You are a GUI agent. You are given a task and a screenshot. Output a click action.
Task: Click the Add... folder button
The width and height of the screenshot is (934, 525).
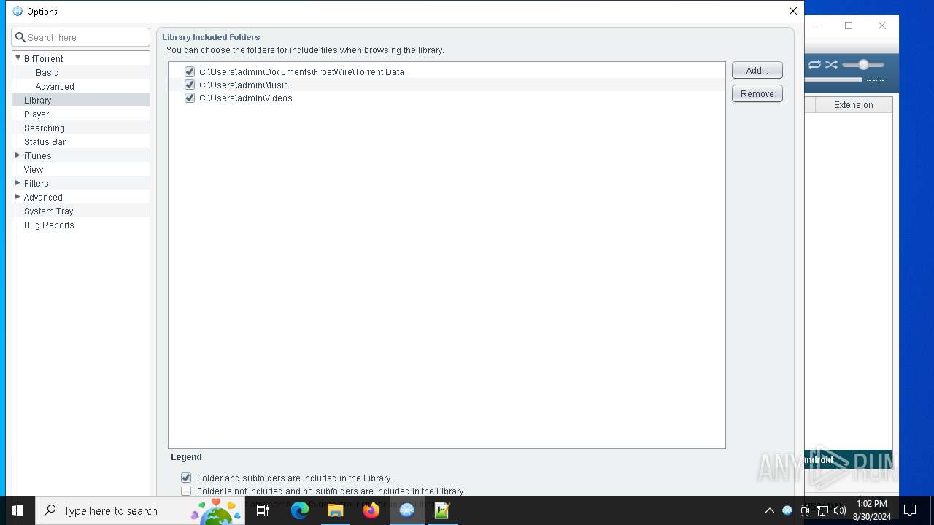pos(757,70)
